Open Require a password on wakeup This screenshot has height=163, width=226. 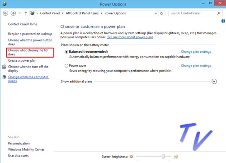30,34
